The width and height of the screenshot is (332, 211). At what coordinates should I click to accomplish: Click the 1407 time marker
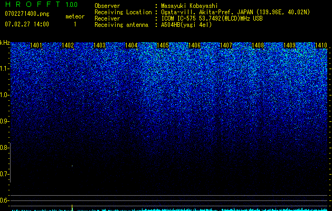226,45
